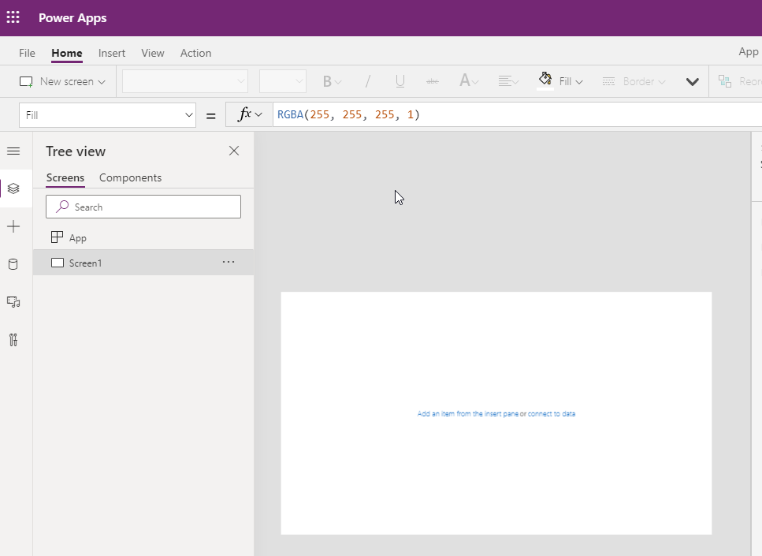Open the Insert menu tab

click(112, 53)
